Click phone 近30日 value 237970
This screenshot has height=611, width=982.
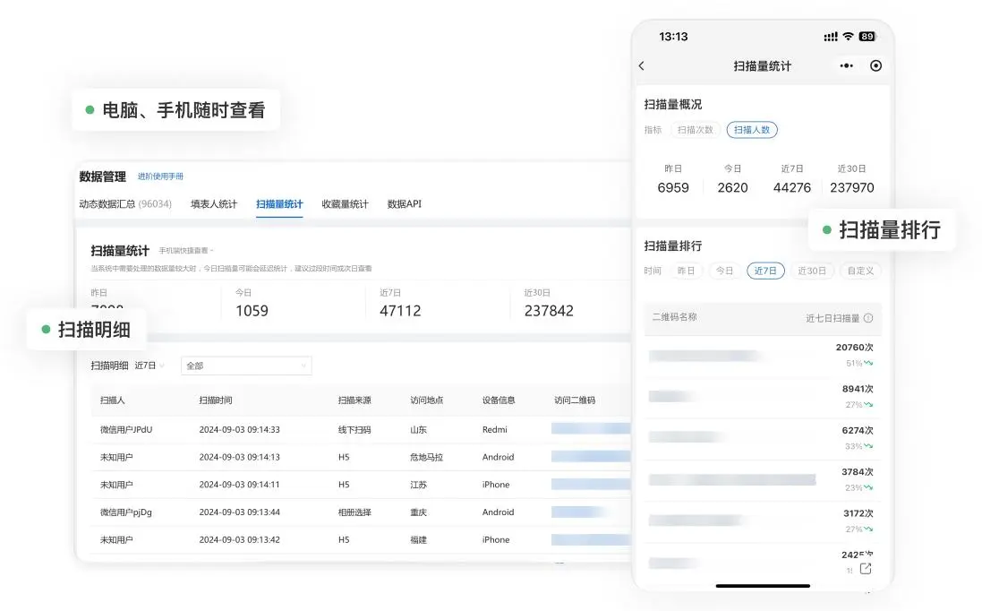pos(851,188)
